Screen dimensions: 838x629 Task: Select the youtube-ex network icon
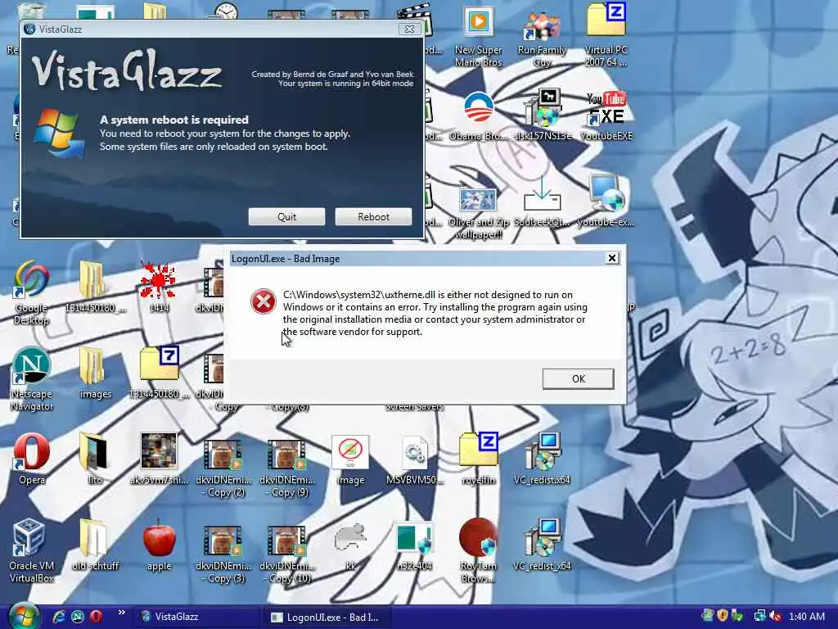pyautogui.click(x=606, y=201)
